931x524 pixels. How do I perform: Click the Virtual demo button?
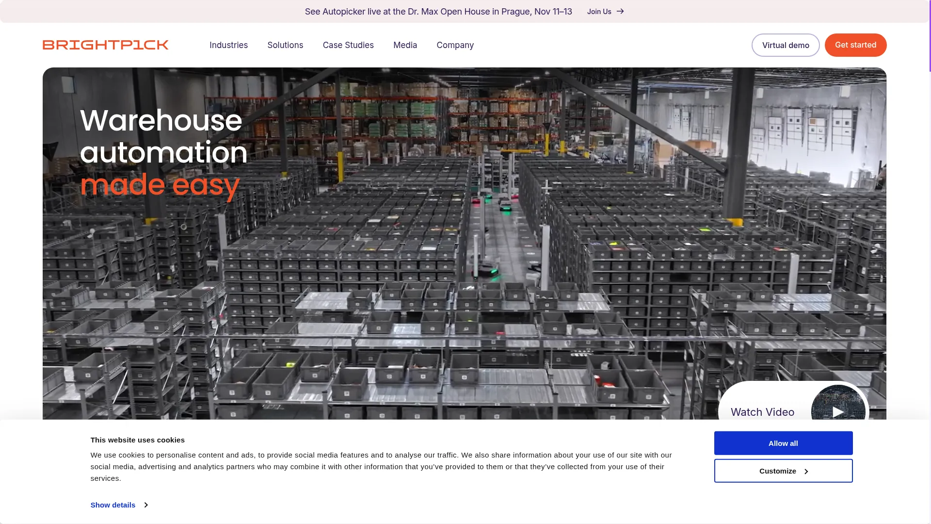click(786, 45)
